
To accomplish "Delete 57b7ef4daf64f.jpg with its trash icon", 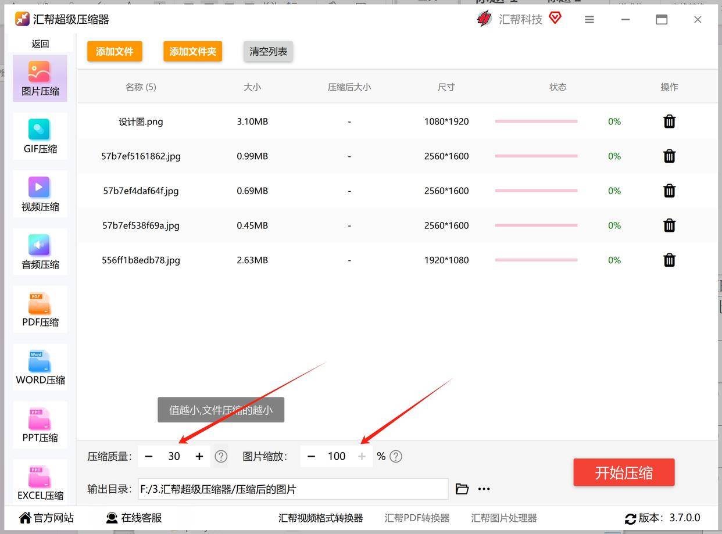I will pyautogui.click(x=669, y=191).
